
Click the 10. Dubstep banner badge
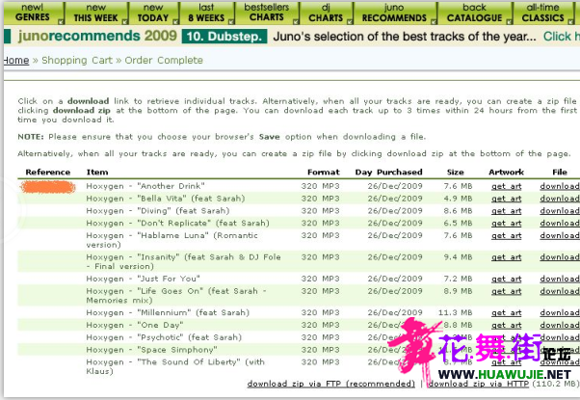point(224,37)
